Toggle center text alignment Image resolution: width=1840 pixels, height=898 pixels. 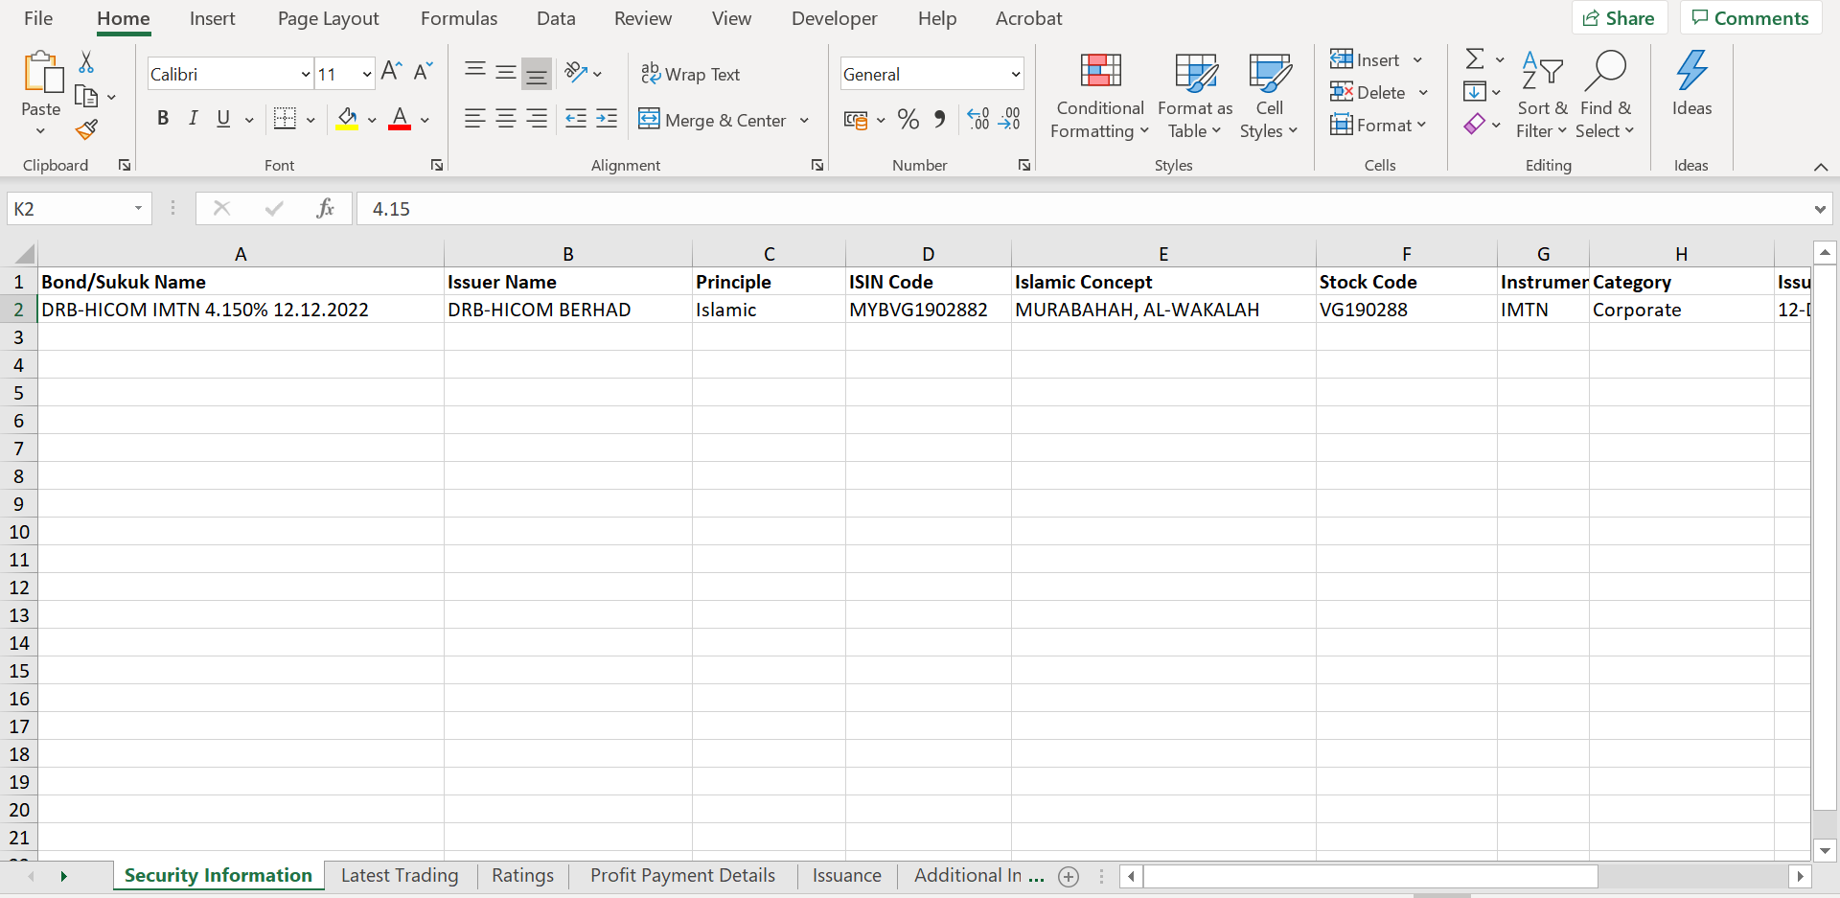(x=506, y=118)
